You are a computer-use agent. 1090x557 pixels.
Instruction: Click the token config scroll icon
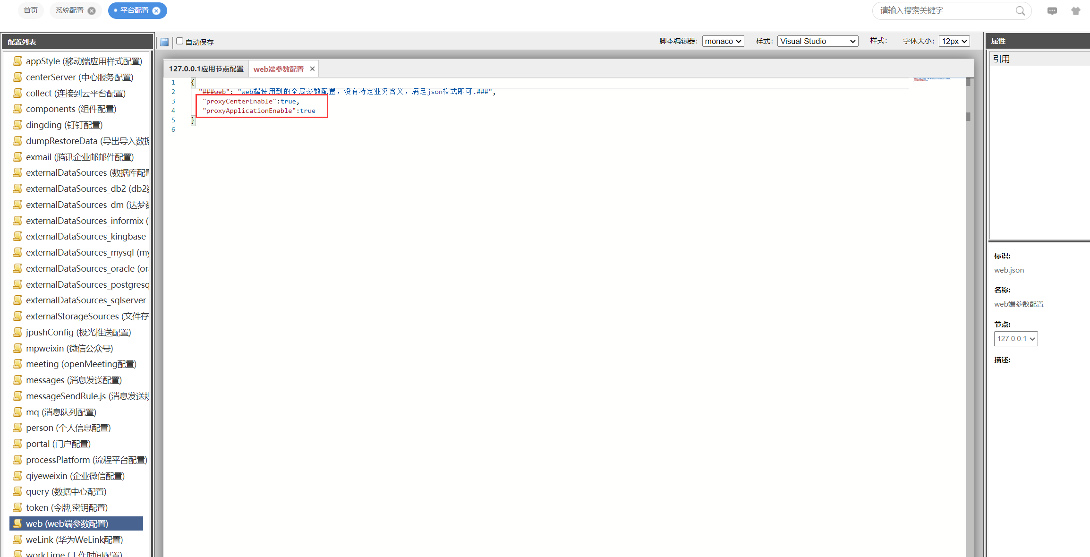coord(17,507)
